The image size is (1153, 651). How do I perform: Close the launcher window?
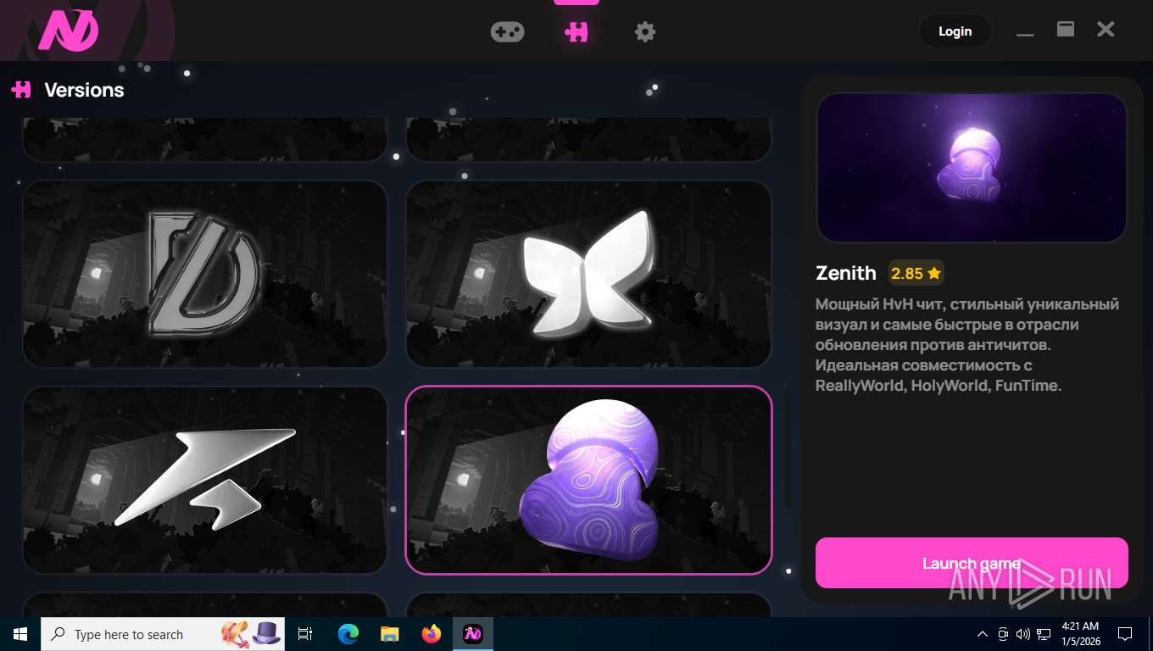click(1106, 30)
